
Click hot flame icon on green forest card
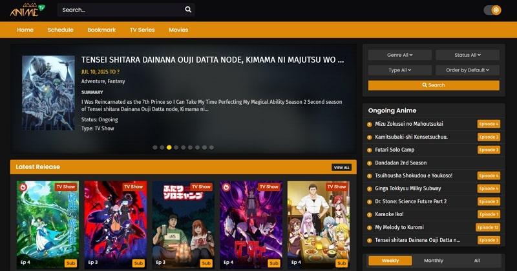(23, 187)
